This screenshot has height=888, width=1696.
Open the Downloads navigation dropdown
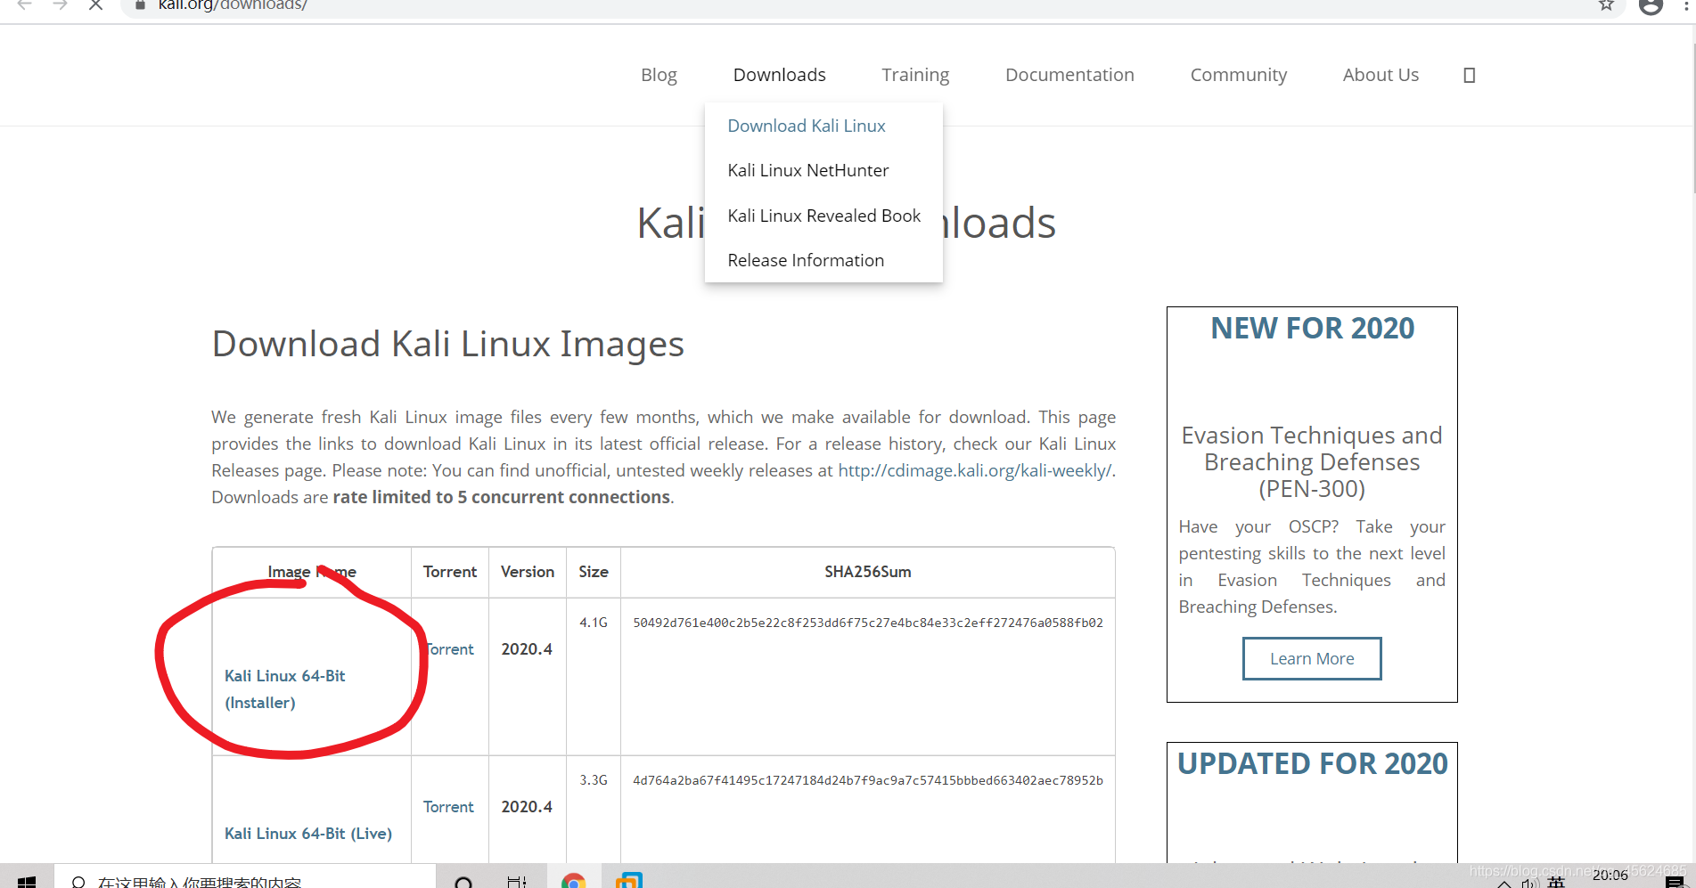coord(778,75)
